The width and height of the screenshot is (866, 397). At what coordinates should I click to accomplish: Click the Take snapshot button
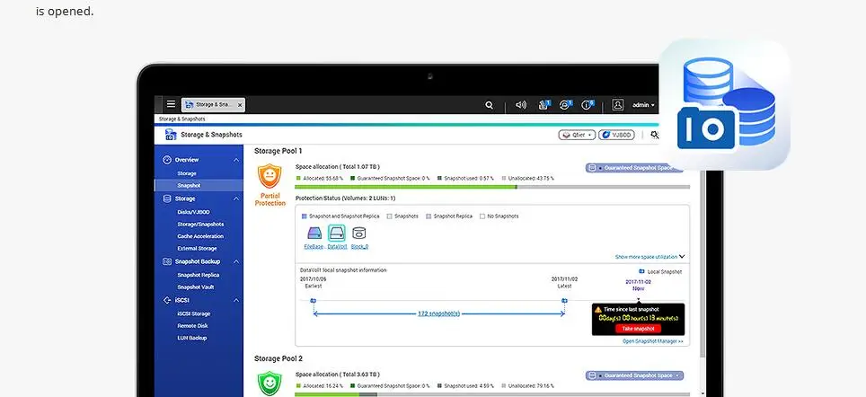638,329
